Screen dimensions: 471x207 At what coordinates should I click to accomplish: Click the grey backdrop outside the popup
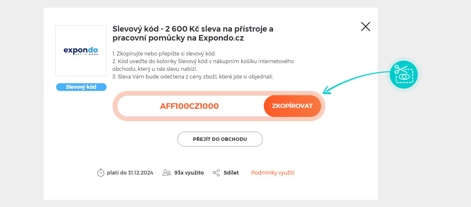coord(21,102)
